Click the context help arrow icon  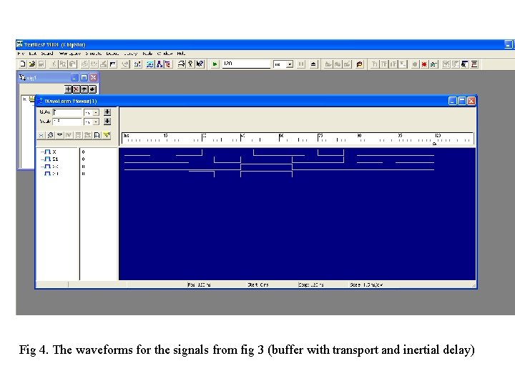(200, 64)
